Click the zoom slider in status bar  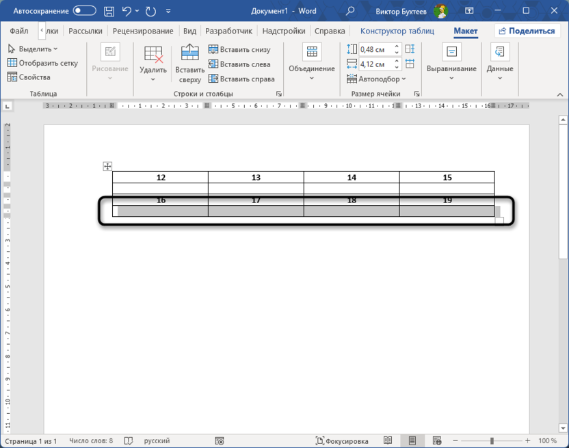click(492, 441)
